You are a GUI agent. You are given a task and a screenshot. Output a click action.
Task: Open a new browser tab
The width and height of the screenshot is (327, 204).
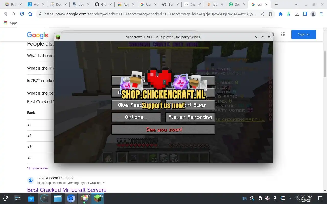[276, 4]
